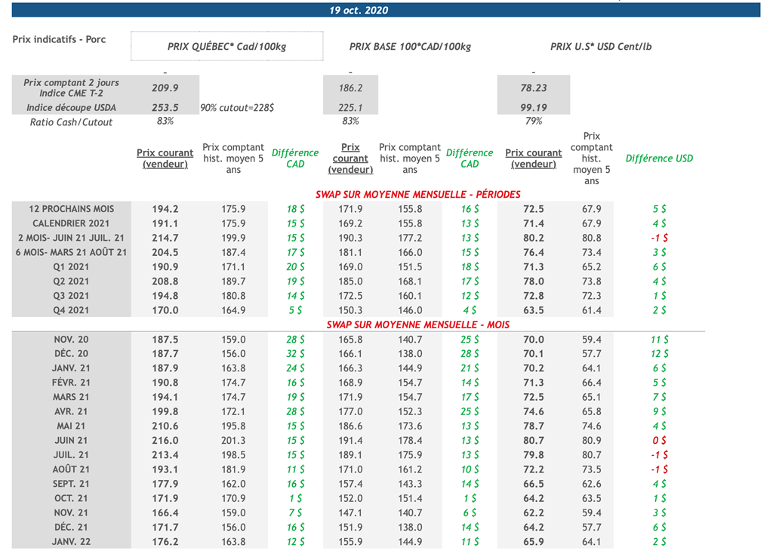Select the JUIN 21 month row label
Image resolution: width=773 pixels, height=557 pixels.
(x=71, y=441)
